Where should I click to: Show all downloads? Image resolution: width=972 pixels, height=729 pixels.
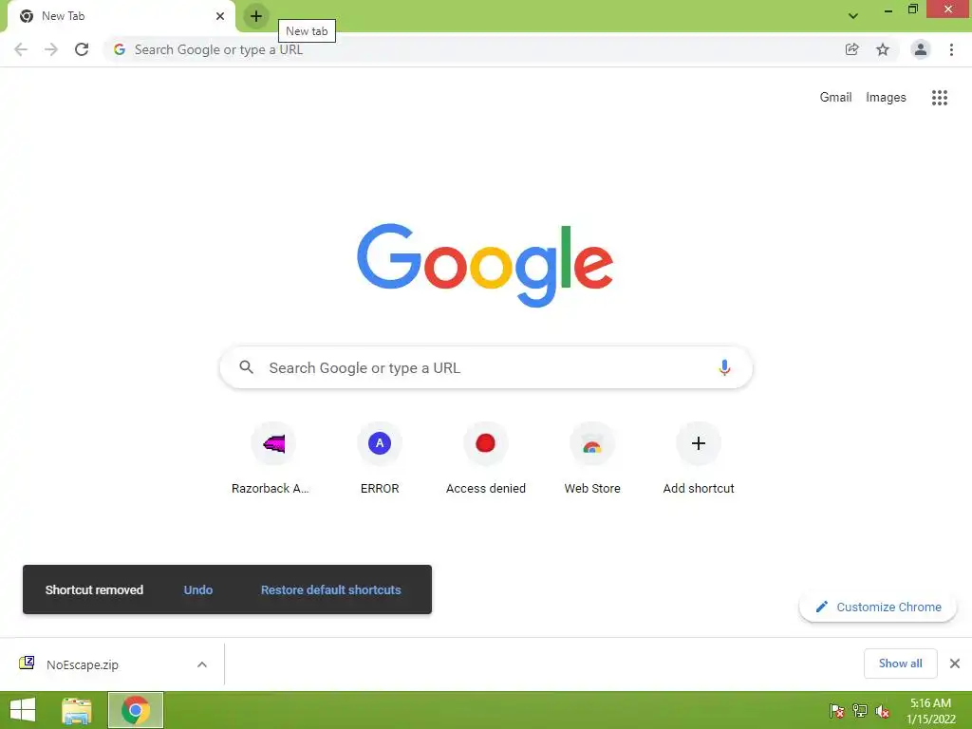pos(900,664)
